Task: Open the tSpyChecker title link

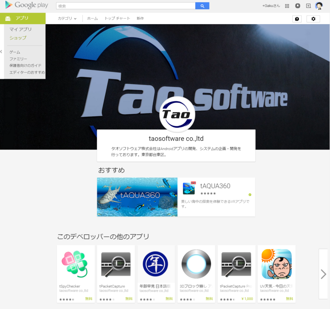Action: coord(70,286)
